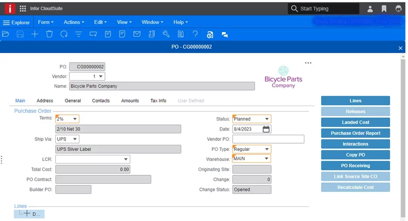Click the envelope mail toolbar icon
Screen dimensions: 408x221
coord(137,34)
